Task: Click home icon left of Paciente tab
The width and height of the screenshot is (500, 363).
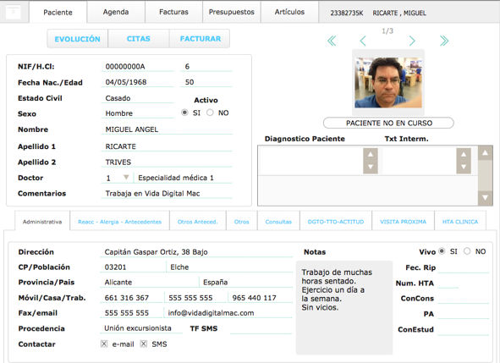Action: pyautogui.click(x=13, y=12)
